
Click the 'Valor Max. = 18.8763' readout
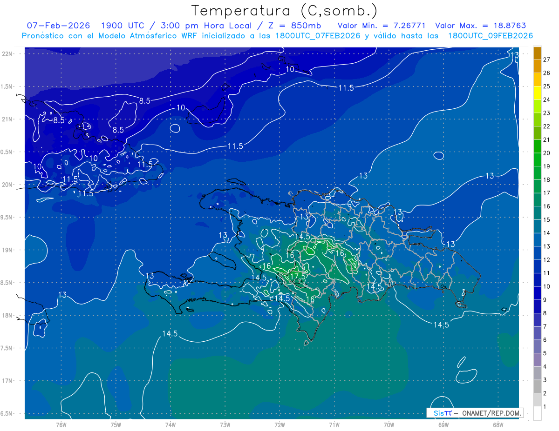click(x=481, y=26)
